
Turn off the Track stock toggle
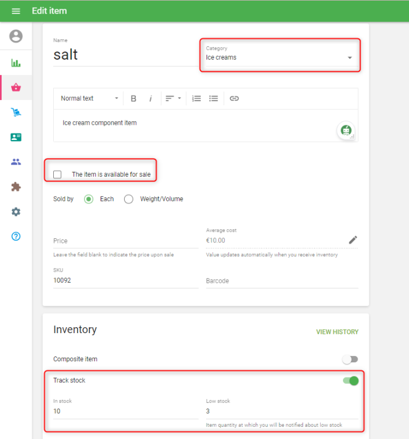[x=350, y=381]
